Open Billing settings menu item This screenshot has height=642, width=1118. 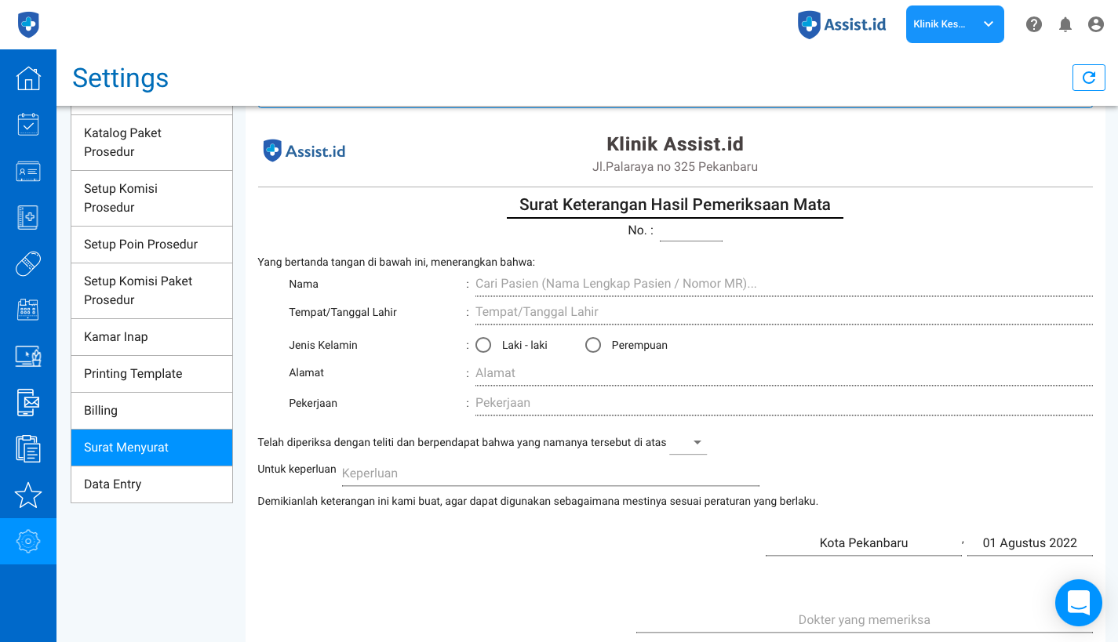[x=151, y=411]
